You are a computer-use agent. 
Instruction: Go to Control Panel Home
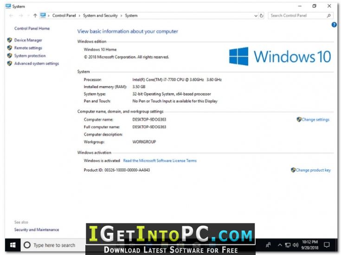coord(32,28)
